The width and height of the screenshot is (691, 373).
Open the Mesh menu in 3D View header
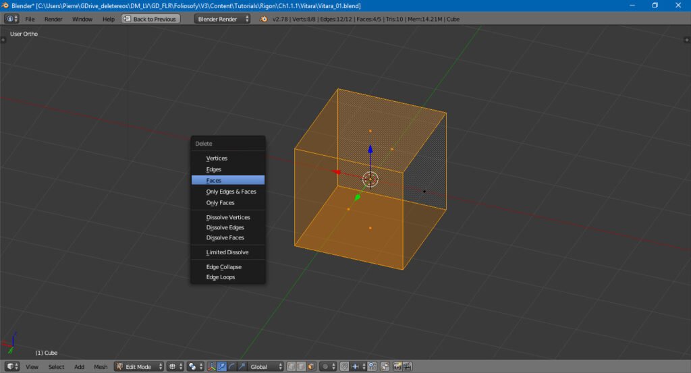point(101,366)
